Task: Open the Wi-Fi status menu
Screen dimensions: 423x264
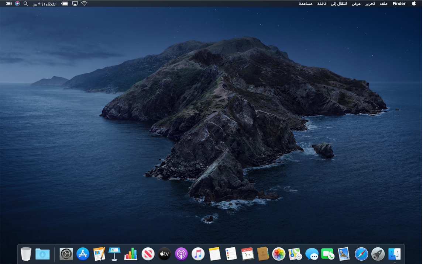Action: click(x=84, y=4)
